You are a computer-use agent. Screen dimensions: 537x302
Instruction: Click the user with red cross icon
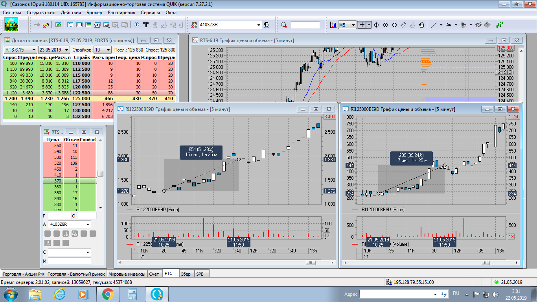(194, 25)
